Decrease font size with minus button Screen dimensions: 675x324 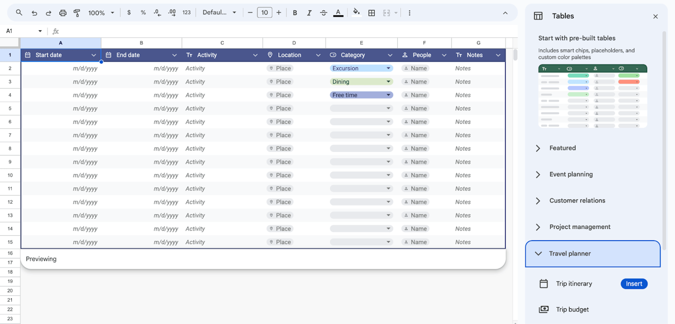(250, 13)
